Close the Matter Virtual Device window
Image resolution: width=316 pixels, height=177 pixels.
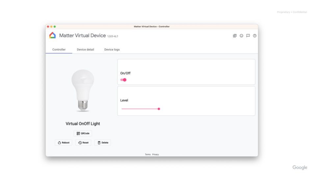48,27
